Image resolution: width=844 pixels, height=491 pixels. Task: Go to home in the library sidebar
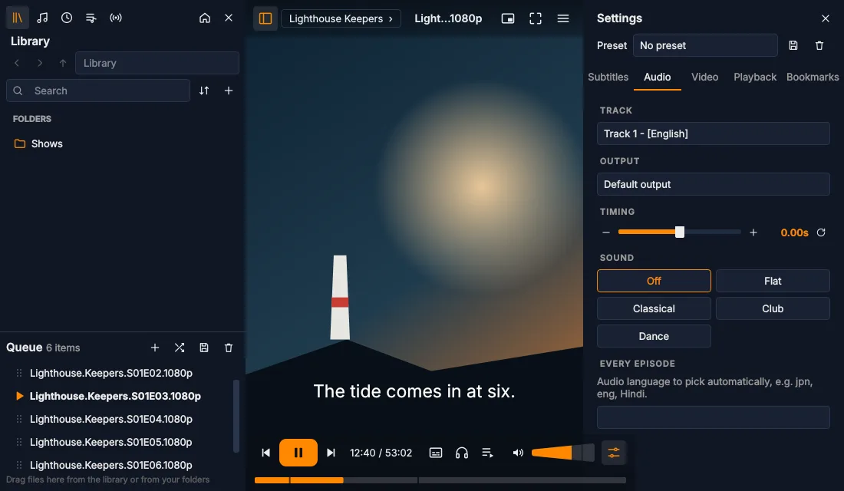click(205, 18)
